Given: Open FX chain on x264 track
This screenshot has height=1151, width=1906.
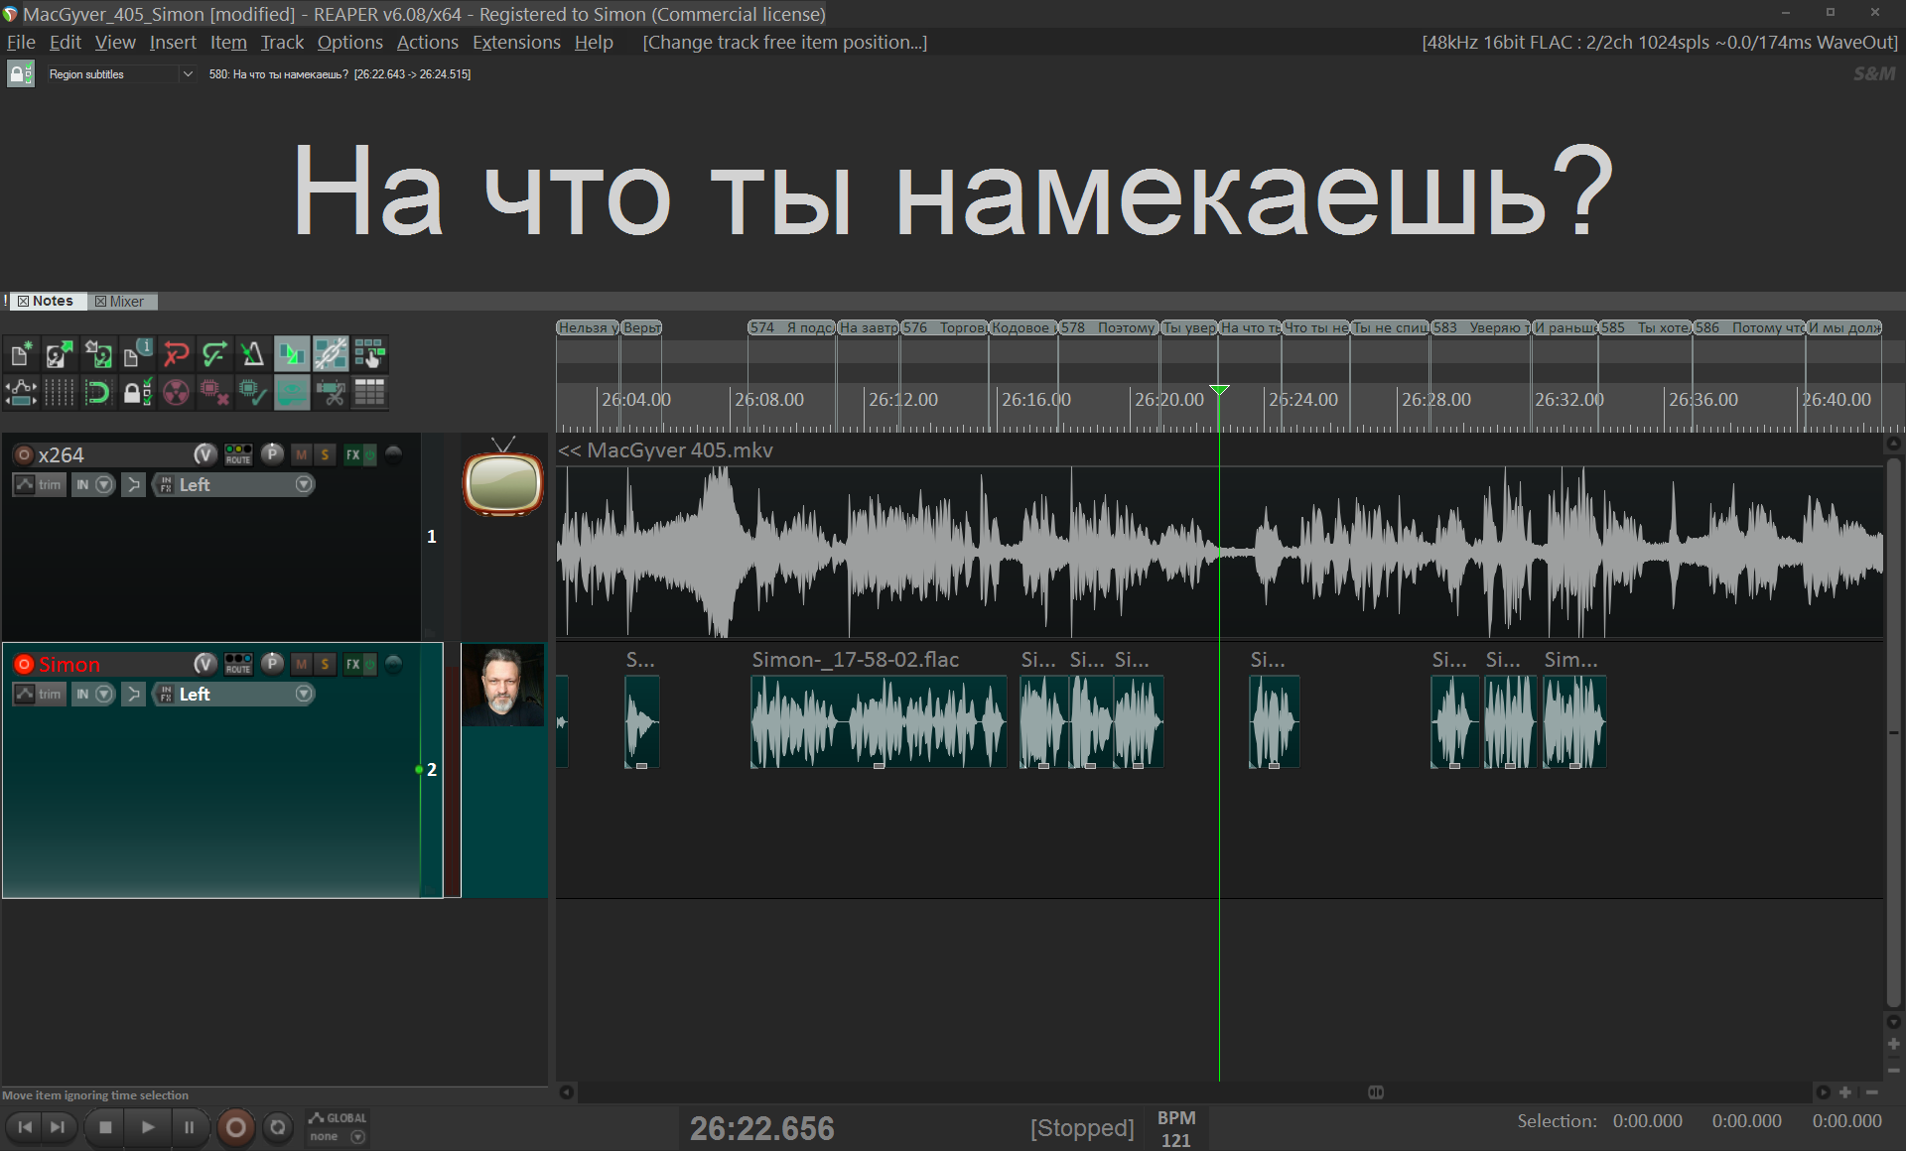Looking at the screenshot, I should pos(352,454).
